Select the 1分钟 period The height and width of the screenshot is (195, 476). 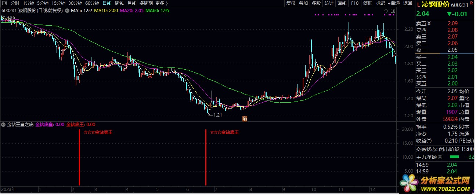click(x=28, y=3)
